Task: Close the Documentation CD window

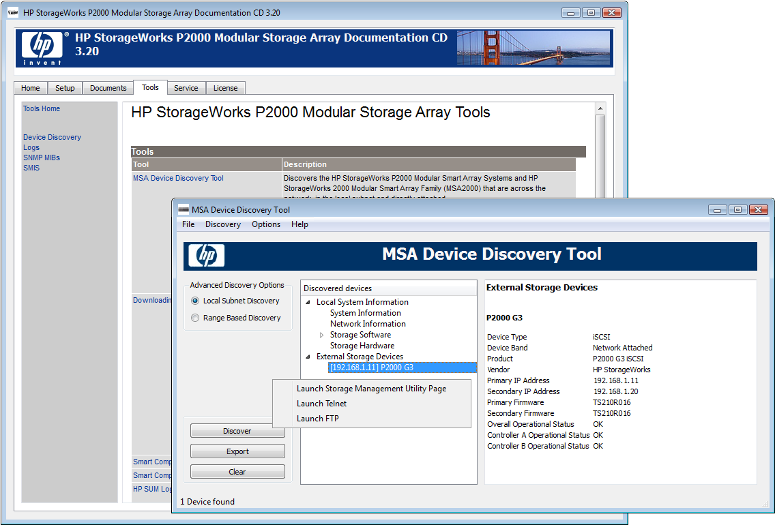Action: coord(611,13)
